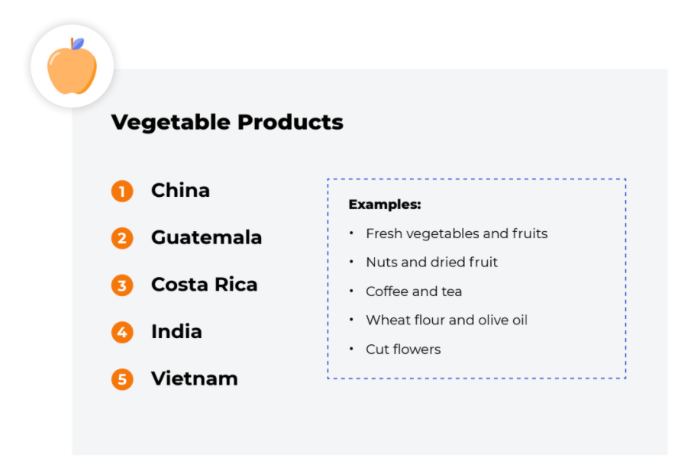This screenshot has height=467, width=678.
Task: Click Nuts and dried fruit bullet
Action: tap(431, 262)
